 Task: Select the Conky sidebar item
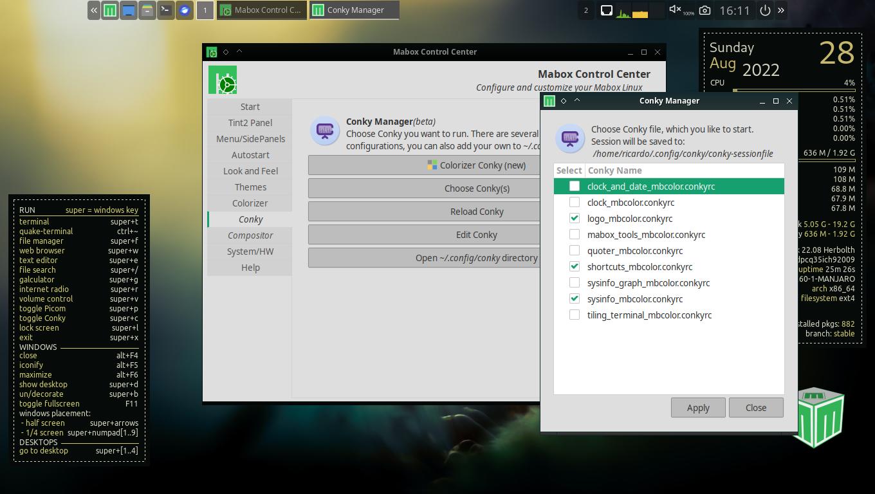pos(250,219)
